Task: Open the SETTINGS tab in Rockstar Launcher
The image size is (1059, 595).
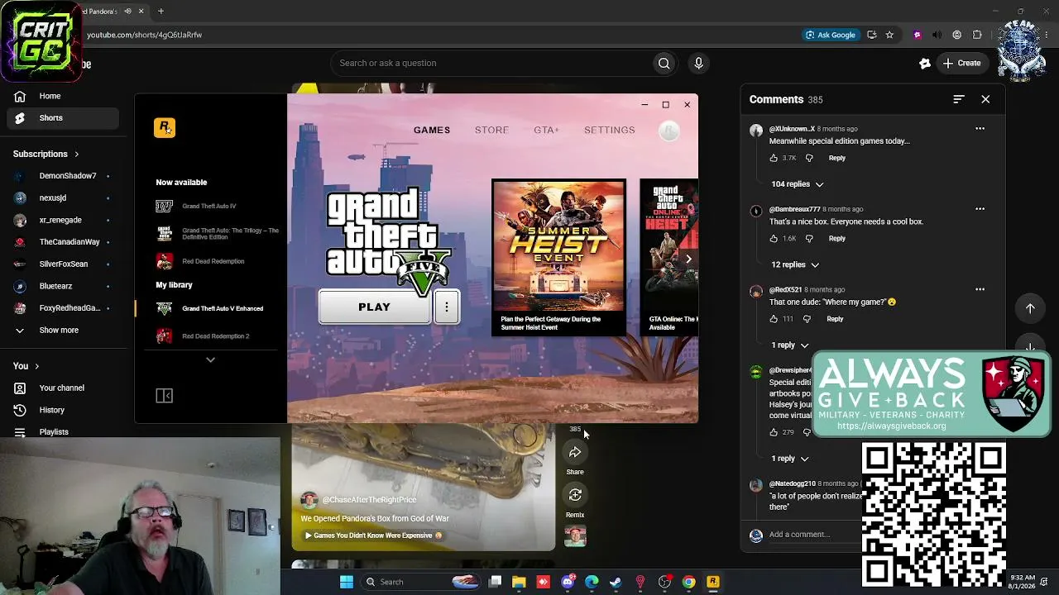Action: click(x=610, y=131)
